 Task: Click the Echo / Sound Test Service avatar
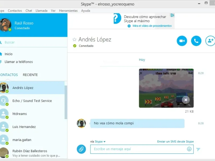point(4,101)
